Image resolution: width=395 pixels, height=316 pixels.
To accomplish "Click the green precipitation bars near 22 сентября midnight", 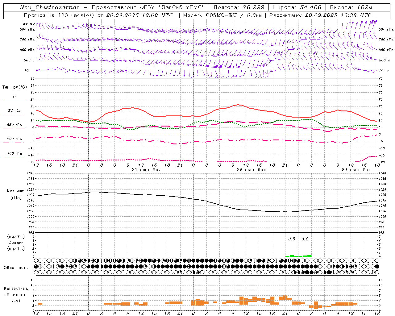I will coord(298,256).
